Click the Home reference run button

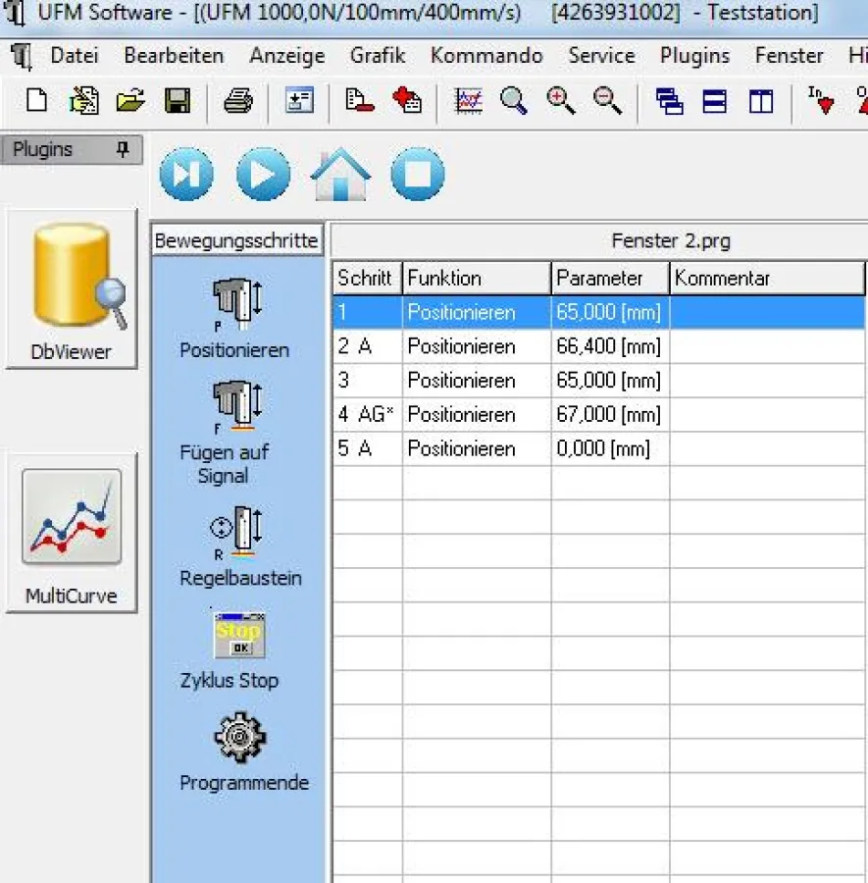pyautogui.click(x=339, y=174)
